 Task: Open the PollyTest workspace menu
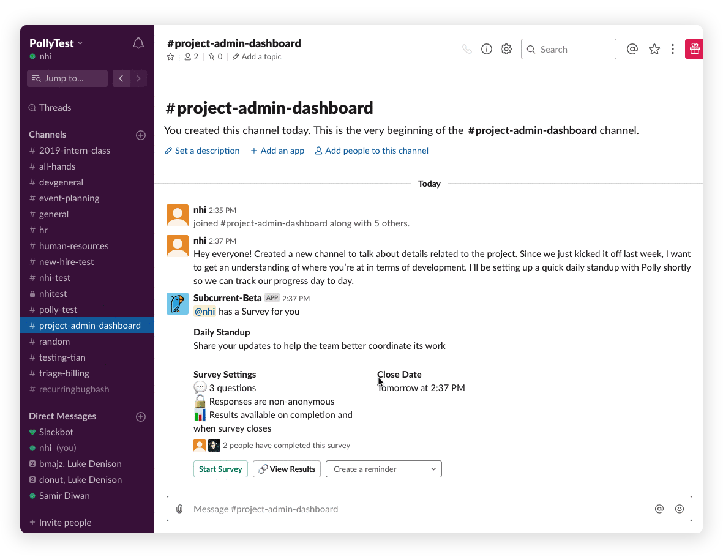[x=56, y=43]
